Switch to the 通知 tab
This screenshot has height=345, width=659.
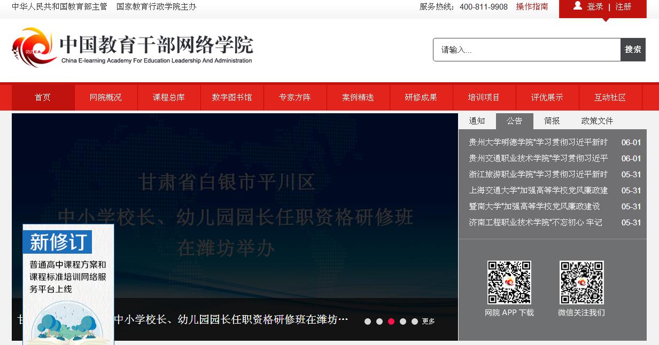click(477, 121)
